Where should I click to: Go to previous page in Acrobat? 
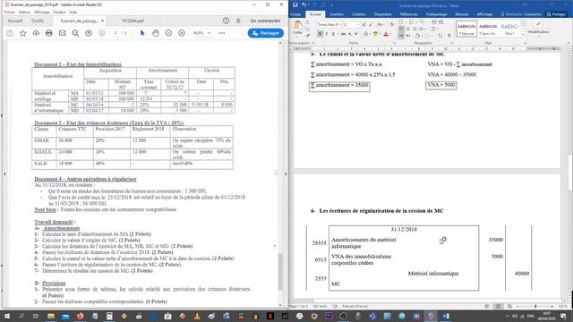click(x=89, y=33)
